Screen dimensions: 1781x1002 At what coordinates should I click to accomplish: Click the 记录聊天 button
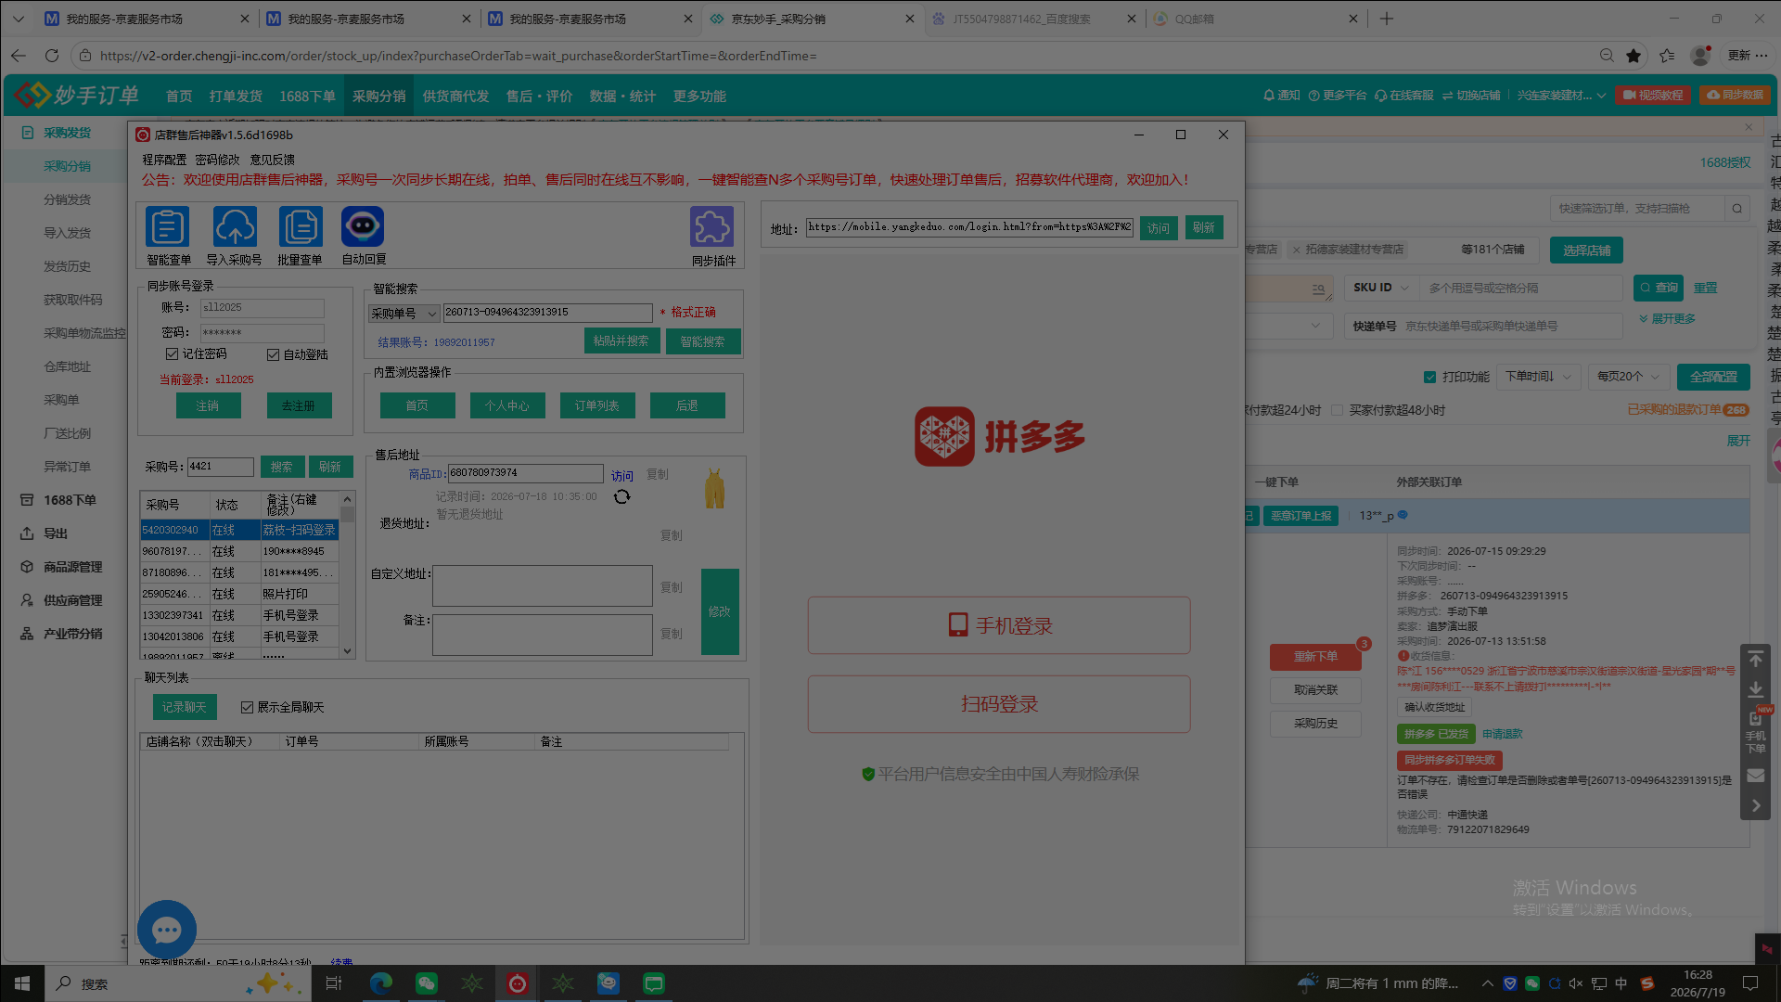click(x=185, y=707)
